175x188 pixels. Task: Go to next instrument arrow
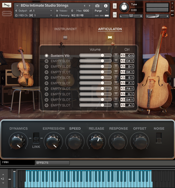point(89,6)
